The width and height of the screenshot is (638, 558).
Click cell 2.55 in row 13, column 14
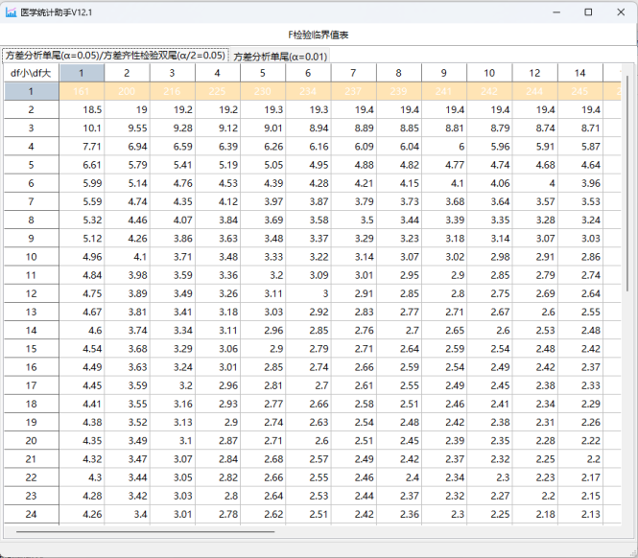pyautogui.click(x=580, y=312)
